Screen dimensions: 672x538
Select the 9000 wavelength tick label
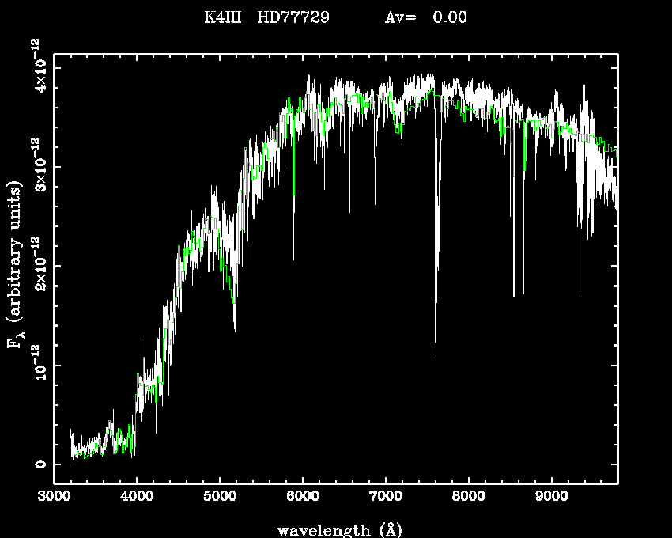(x=551, y=498)
